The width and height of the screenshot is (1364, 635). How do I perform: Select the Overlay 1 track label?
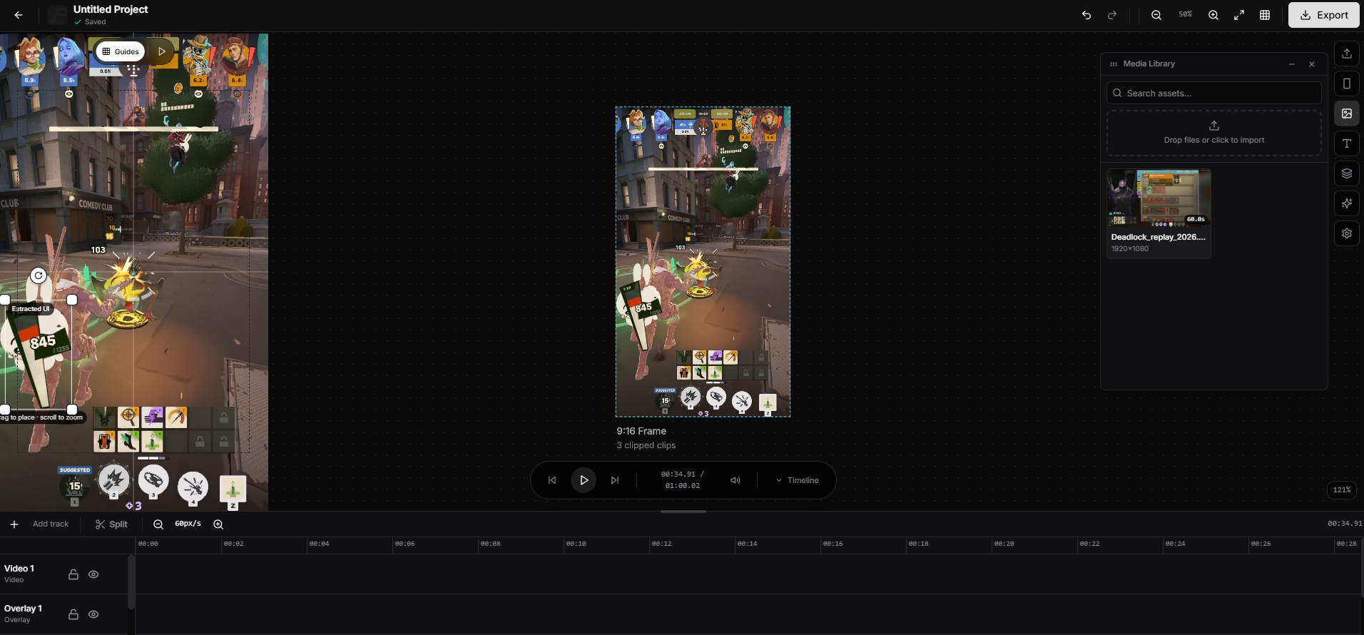pos(24,609)
